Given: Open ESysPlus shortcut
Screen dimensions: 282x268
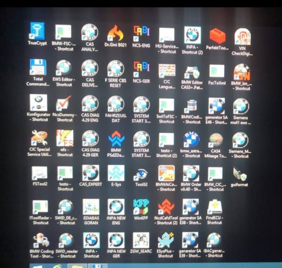Looking at the screenshot, I should [x=166, y=240].
